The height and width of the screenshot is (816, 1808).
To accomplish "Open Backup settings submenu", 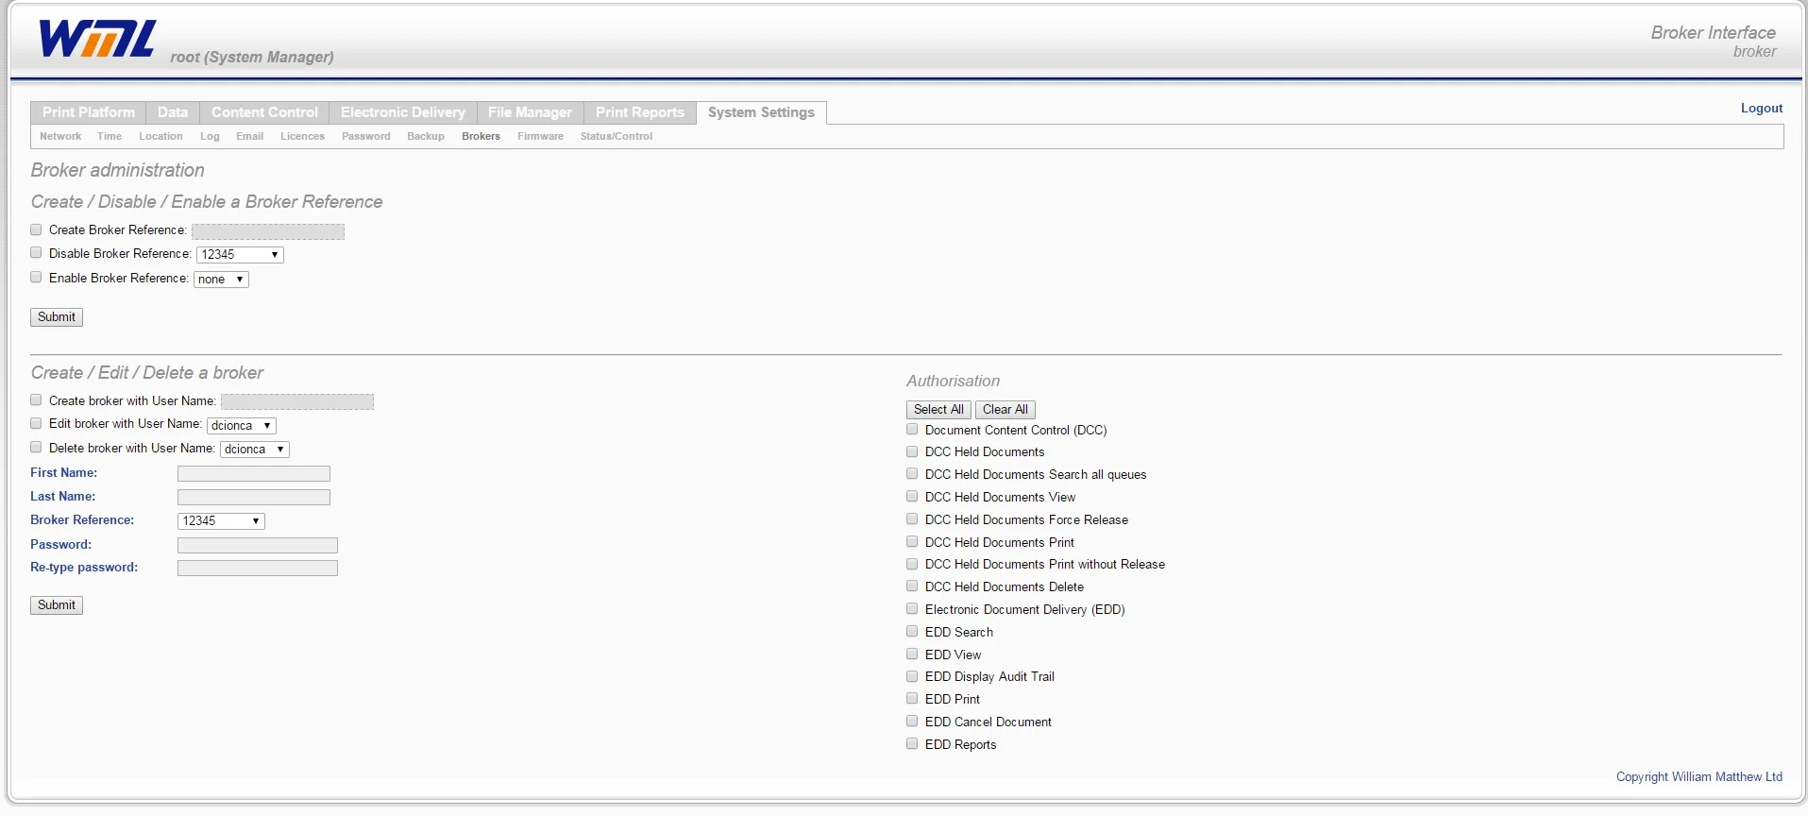I will click(426, 136).
